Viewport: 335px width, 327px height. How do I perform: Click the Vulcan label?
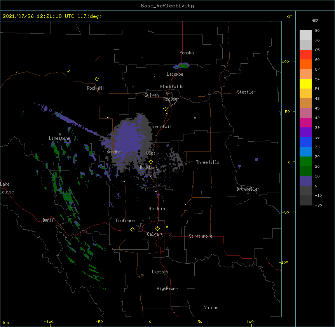coord(211,308)
